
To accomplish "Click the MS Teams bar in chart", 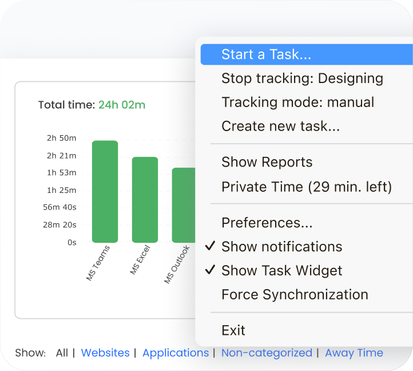I will [105, 191].
